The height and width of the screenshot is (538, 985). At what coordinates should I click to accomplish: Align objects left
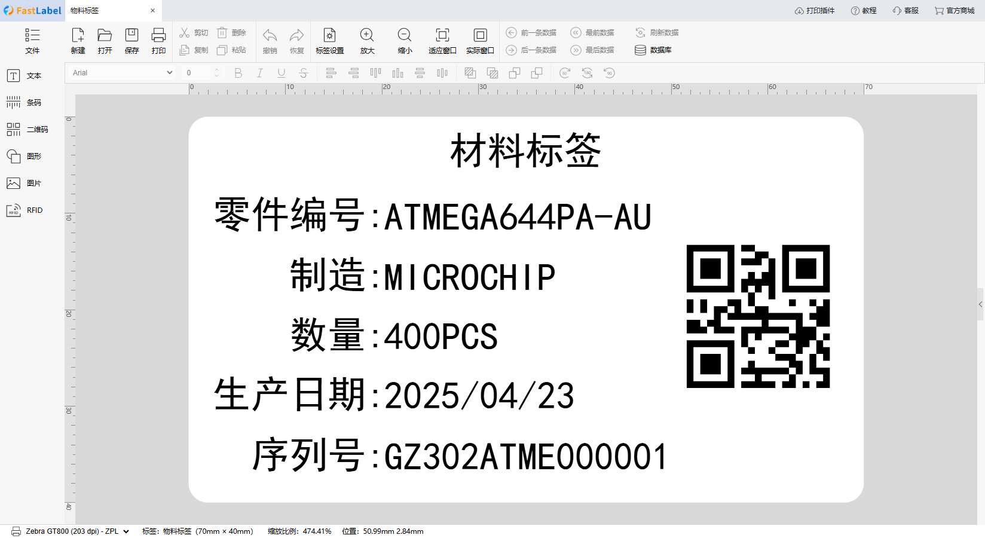(331, 73)
